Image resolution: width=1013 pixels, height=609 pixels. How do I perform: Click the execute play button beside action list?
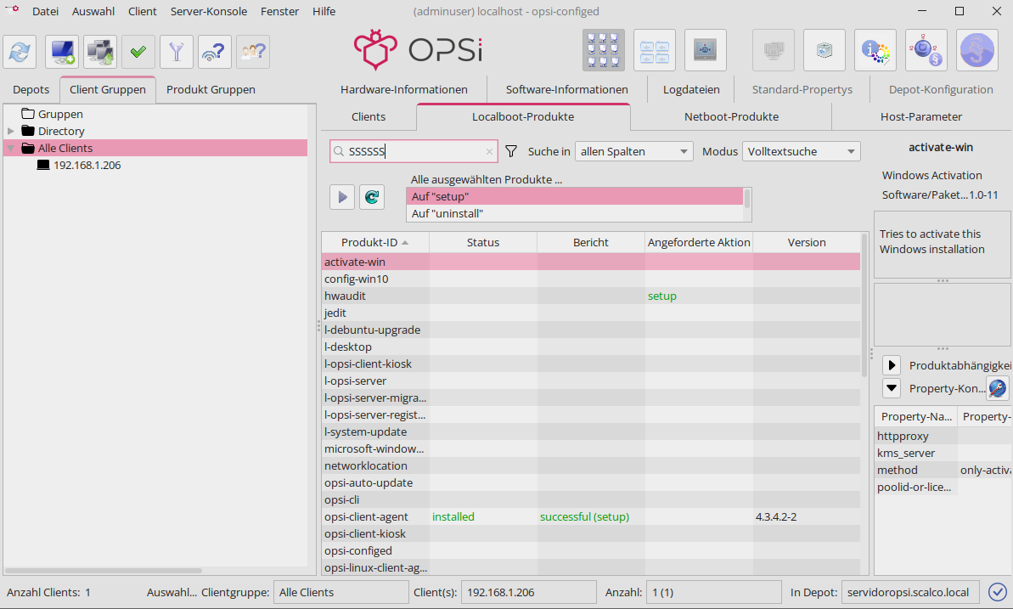(342, 197)
